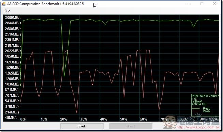Click the pink Write legend line
The width and height of the screenshot is (223, 132).
click(196, 111)
